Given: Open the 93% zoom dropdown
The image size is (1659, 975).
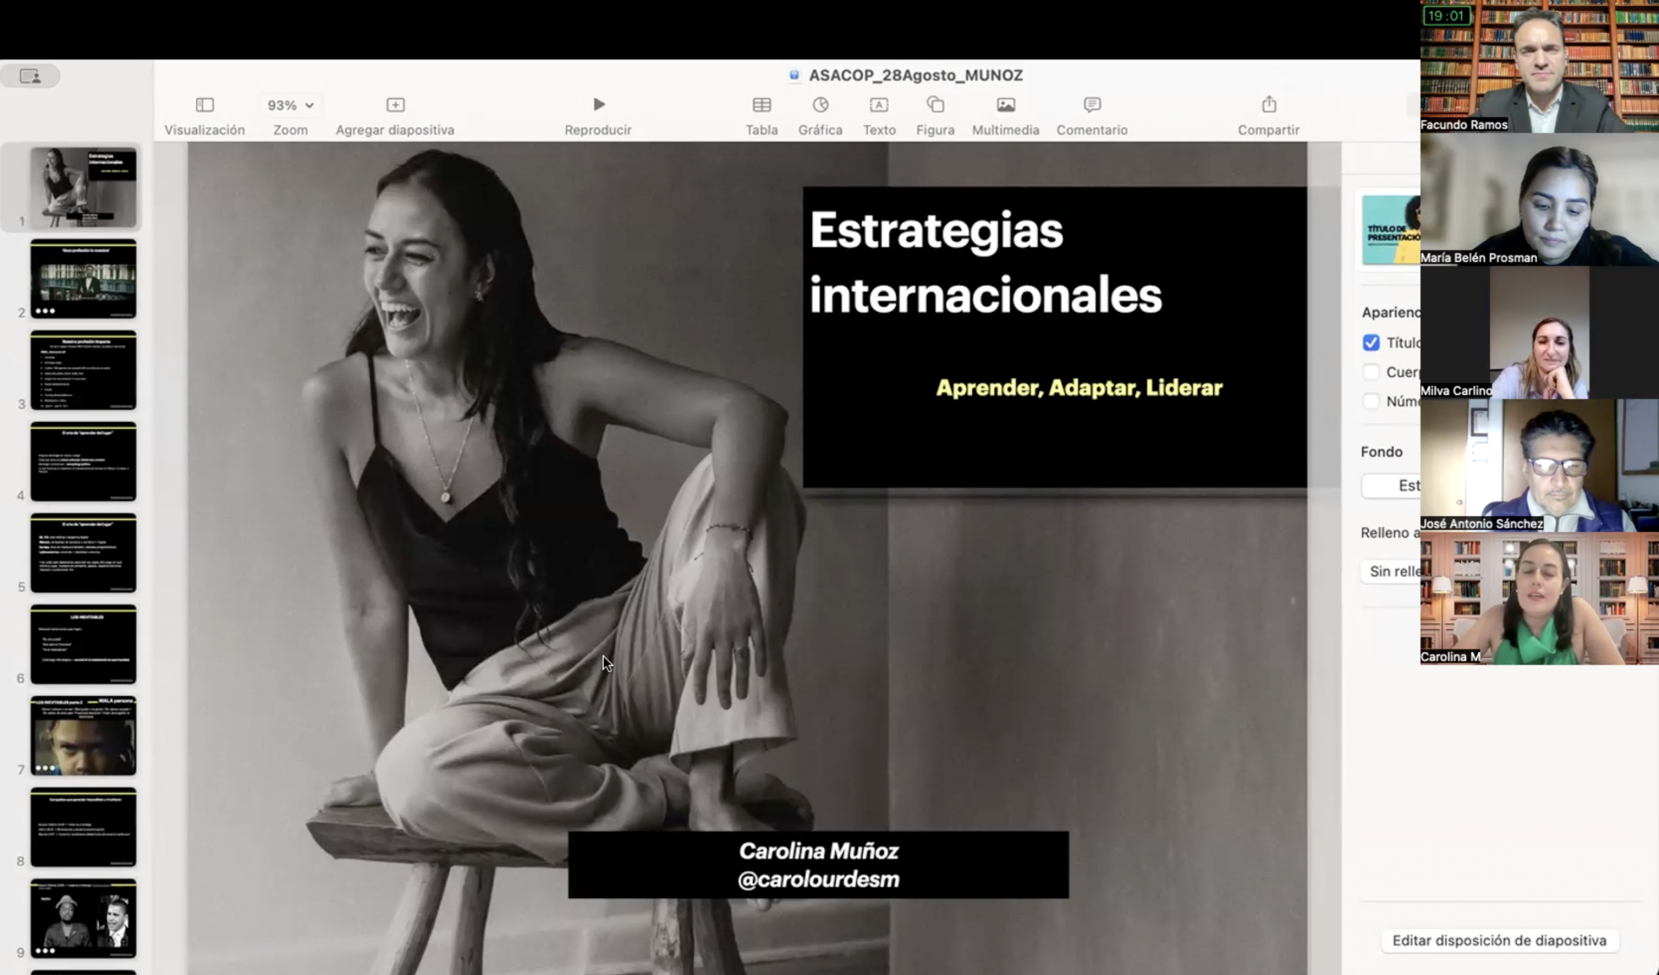Looking at the screenshot, I should (x=290, y=106).
